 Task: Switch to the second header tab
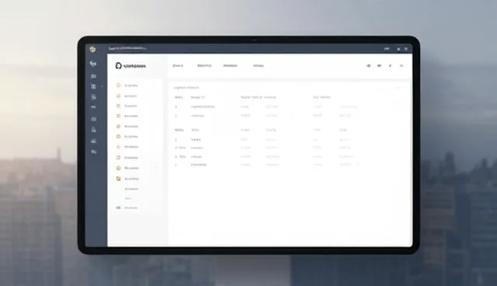[x=204, y=65]
